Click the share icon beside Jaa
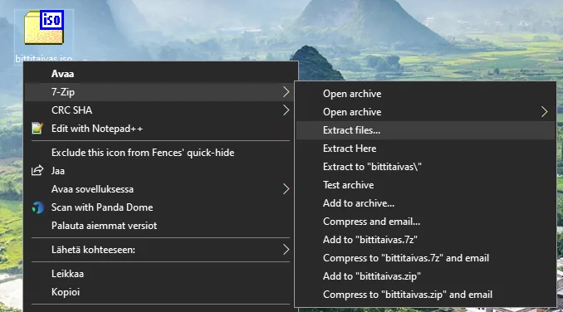Screen dimensions: 563x312 [x=37, y=170]
